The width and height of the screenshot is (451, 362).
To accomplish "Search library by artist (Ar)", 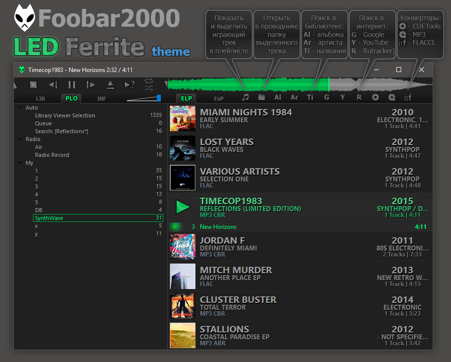I will click(x=294, y=97).
